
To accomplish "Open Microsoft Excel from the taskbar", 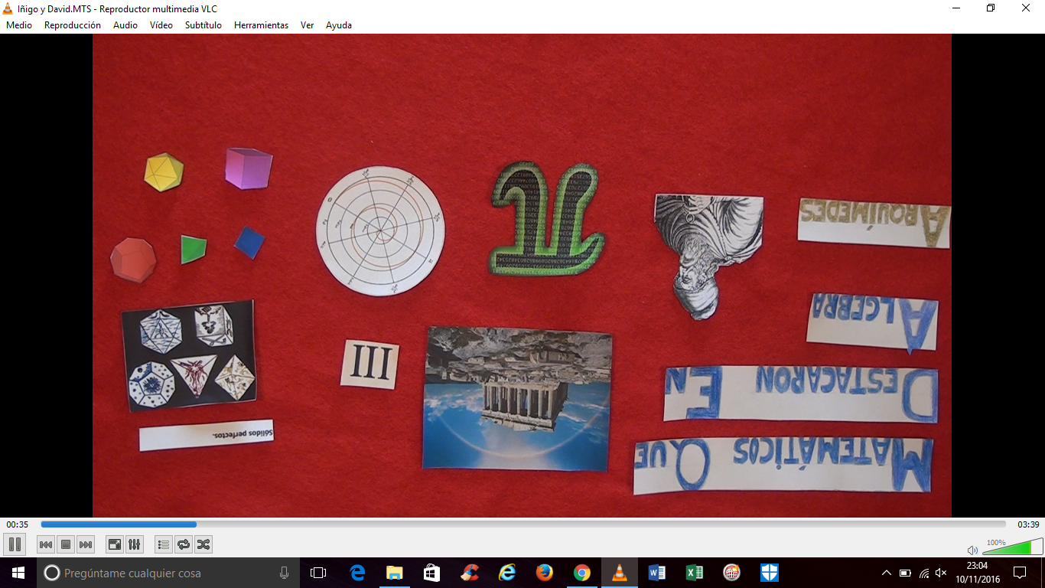I will coord(693,572).
